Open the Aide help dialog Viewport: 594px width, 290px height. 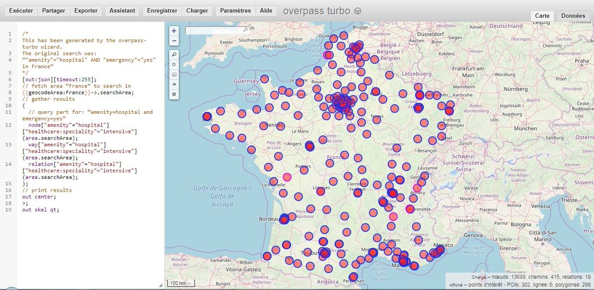(x=266, y=11)
